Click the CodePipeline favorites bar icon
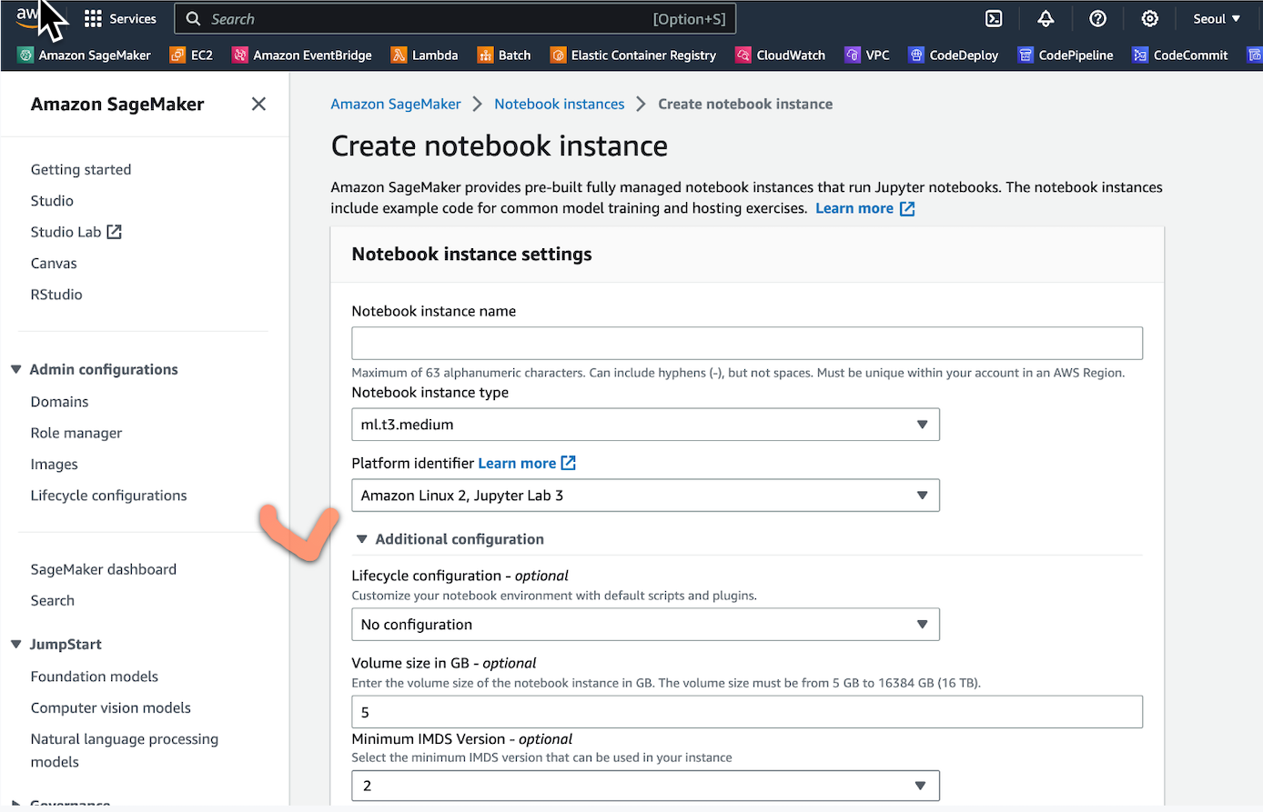Image resolution: width=1263 pixels, height=812 pixels. (x=1026, y=55)
